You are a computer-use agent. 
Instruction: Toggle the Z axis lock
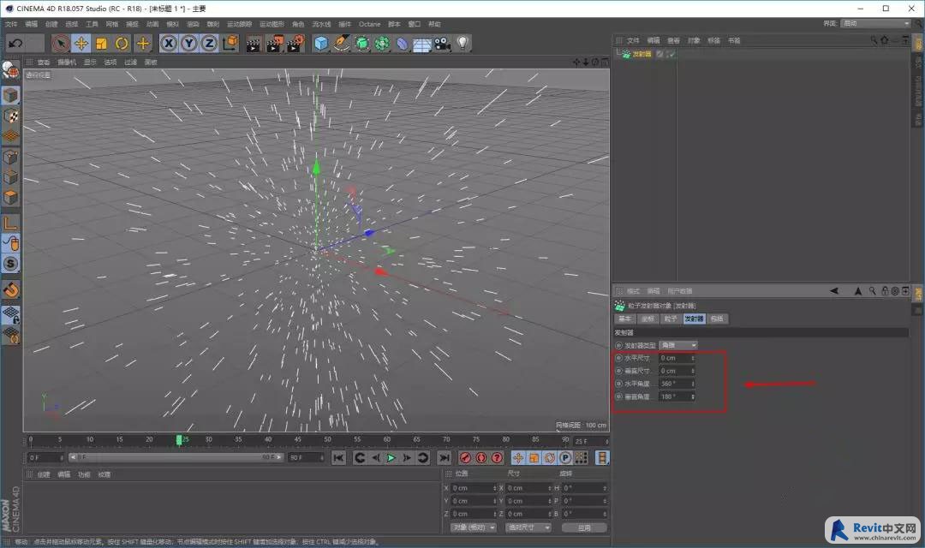pyautogui.click(x=209, y=43)
